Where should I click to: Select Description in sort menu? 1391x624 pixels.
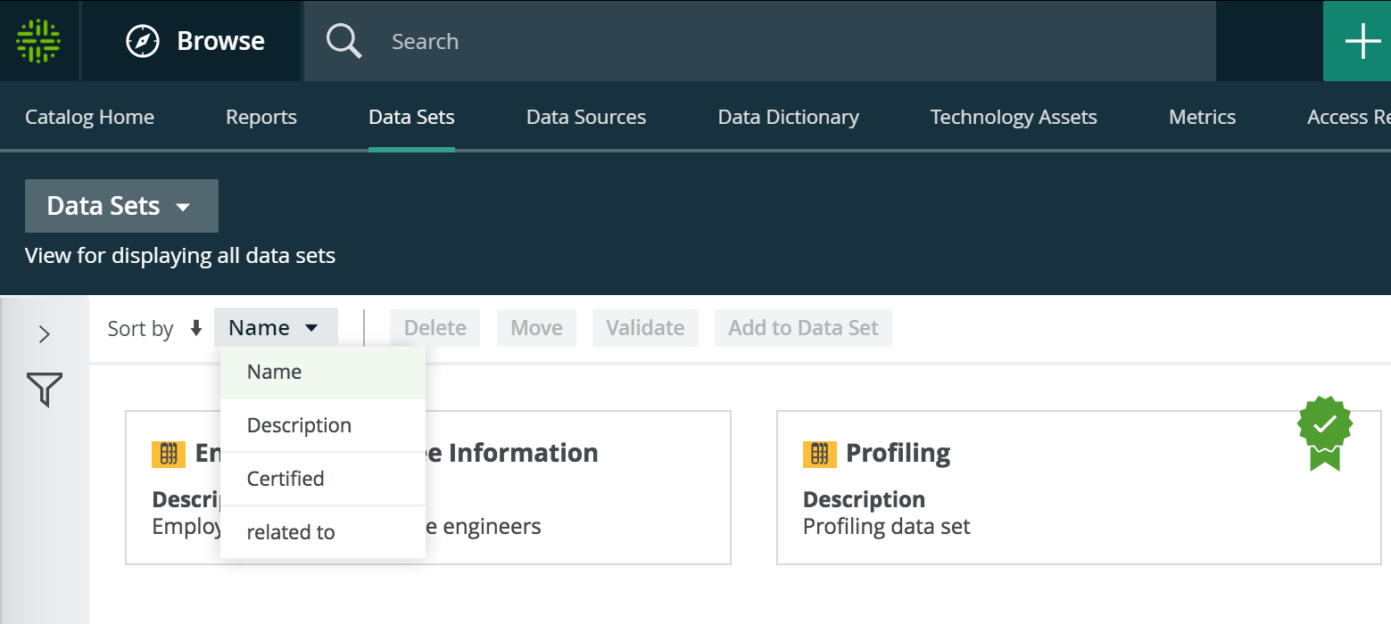pyautogui.click(x=299, y=425)
